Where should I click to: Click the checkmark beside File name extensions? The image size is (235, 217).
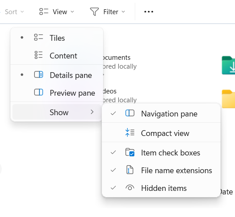tap(114, 170)
